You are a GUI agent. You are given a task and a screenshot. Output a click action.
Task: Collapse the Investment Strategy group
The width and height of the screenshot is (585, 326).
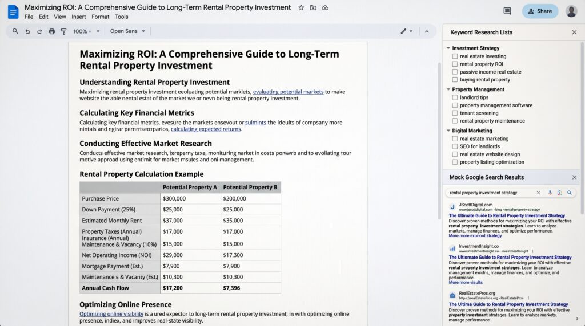tap(448, 48)
